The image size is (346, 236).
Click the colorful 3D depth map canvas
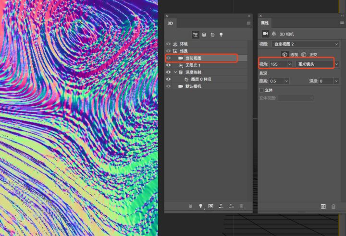coord(79,118)
